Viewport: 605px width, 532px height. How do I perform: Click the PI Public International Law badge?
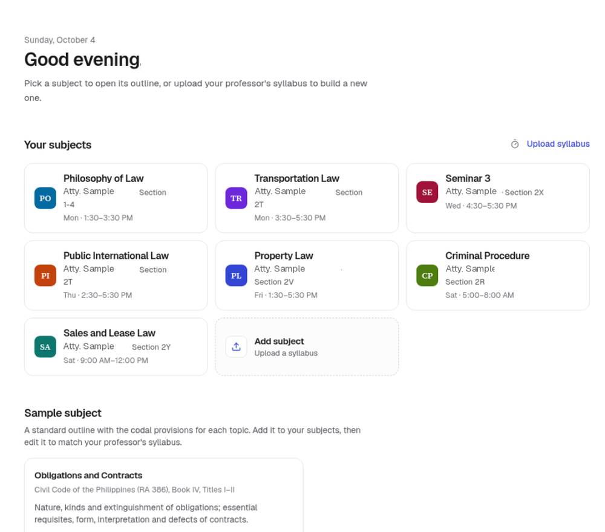45,275
